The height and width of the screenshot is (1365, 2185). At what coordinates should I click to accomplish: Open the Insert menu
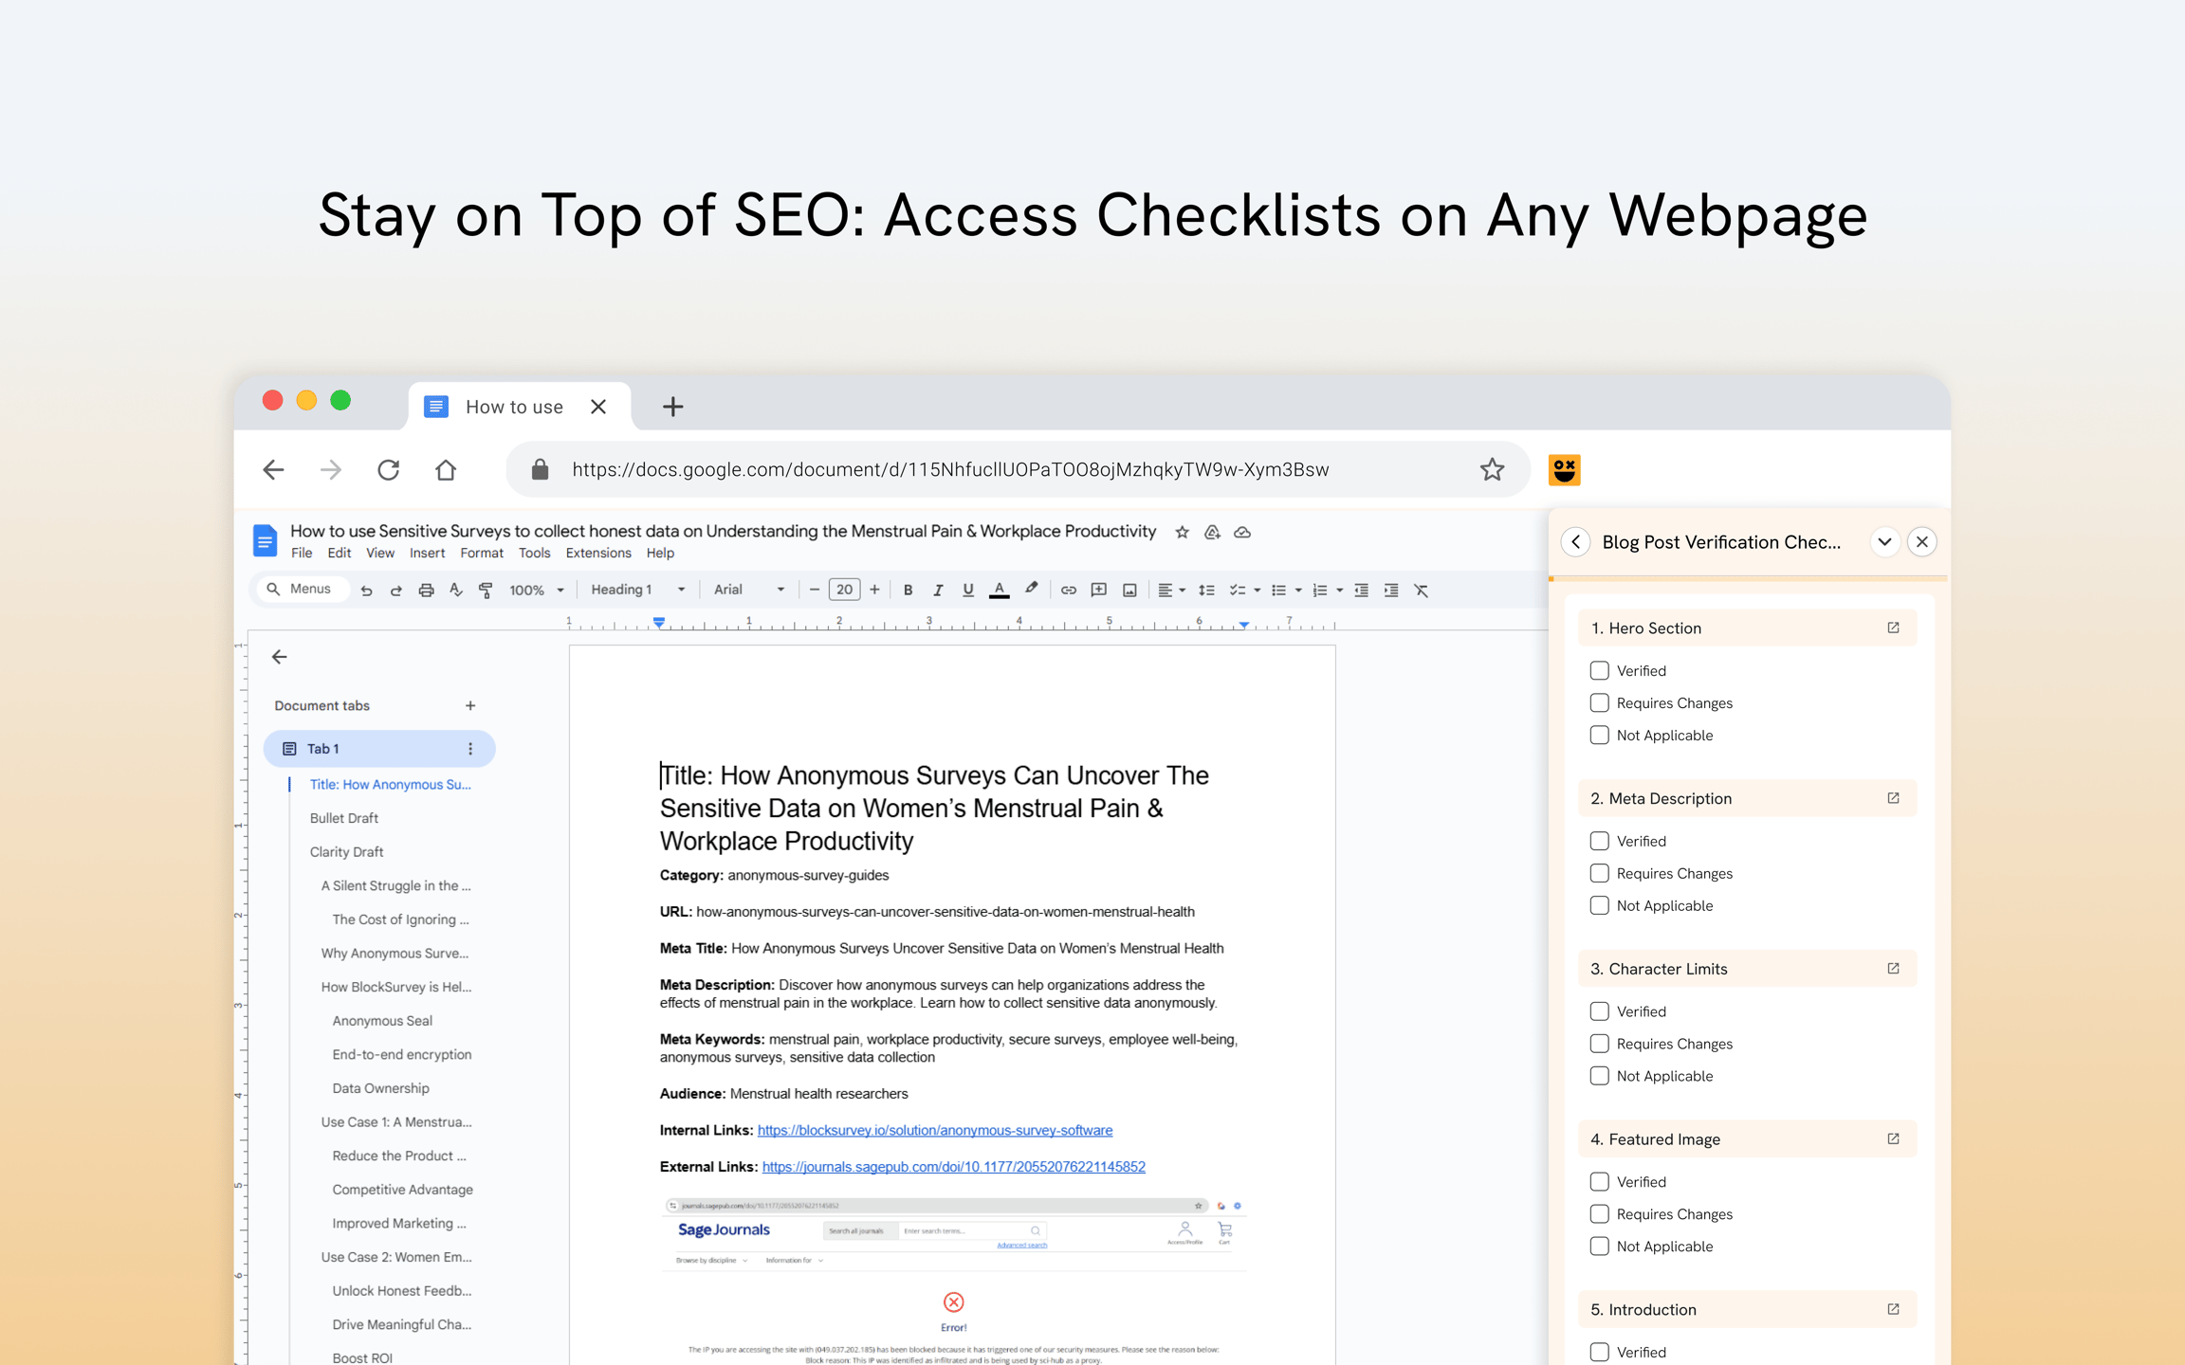pos(427,553)
